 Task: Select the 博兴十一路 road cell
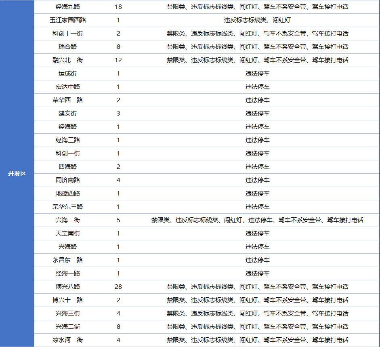tap(67, 300)
